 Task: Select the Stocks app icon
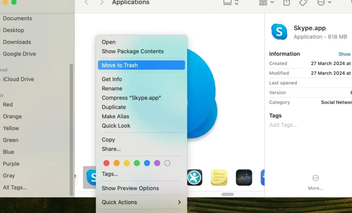[x=244, y=177]
